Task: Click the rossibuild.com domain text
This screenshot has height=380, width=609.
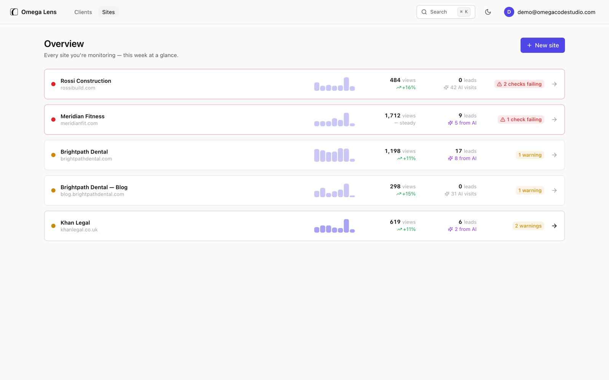Action: (78, 88)
